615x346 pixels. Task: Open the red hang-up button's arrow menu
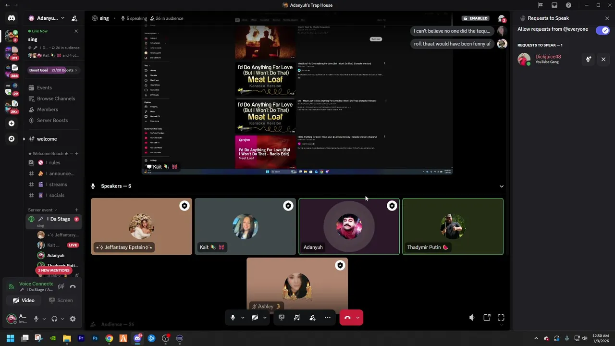[x=358, y=318]
